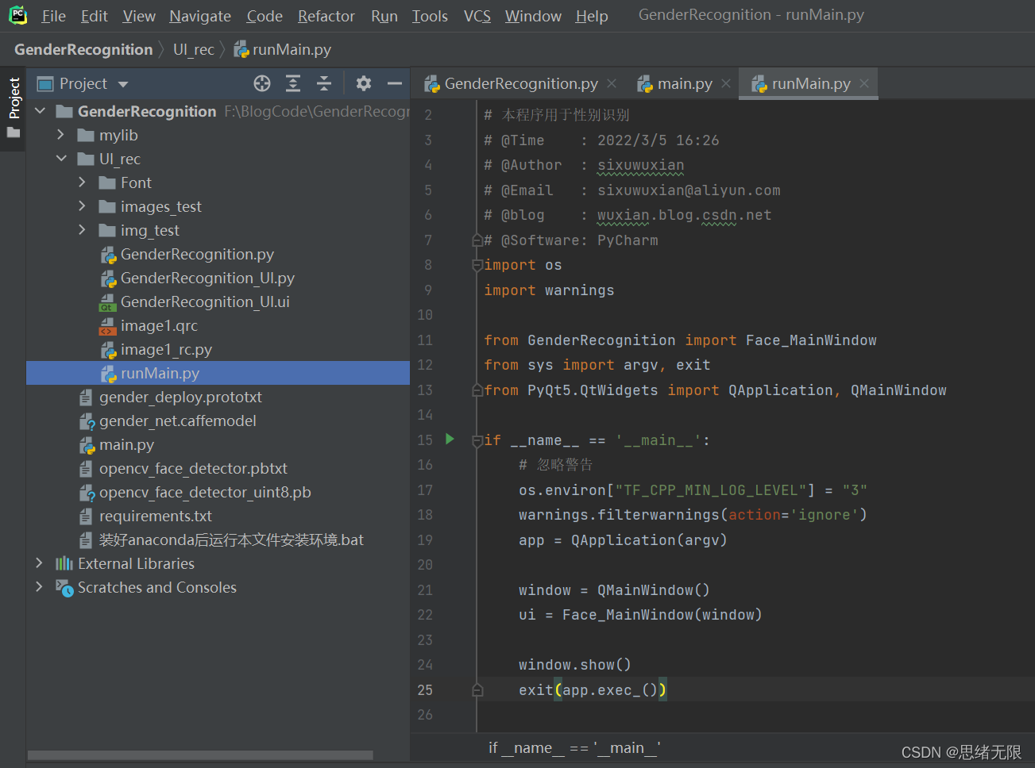Open the Refactor menu
This screenshot has width=1035, height=768.
[x=326, y=16]
